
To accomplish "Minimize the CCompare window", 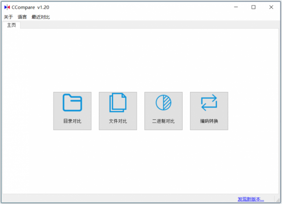I will (x=236, y=7).
